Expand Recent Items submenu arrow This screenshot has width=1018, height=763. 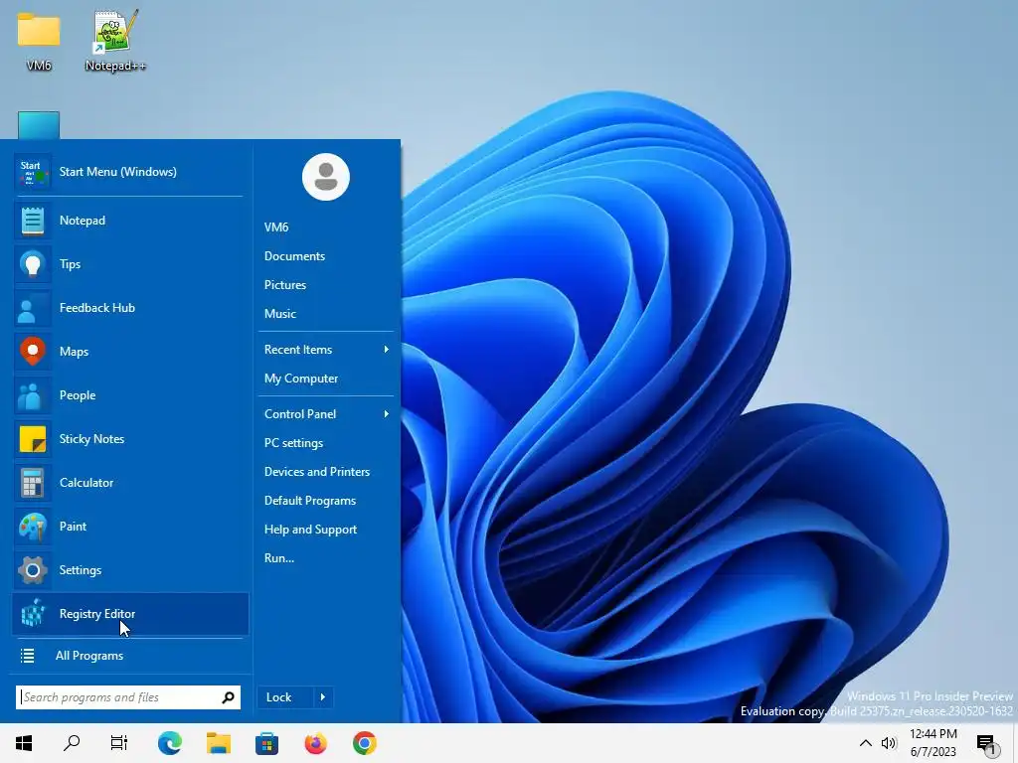point(387,350)
